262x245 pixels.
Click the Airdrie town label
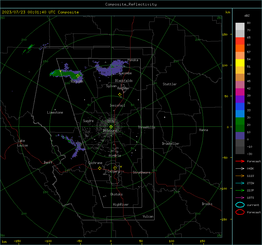[115, 156]
